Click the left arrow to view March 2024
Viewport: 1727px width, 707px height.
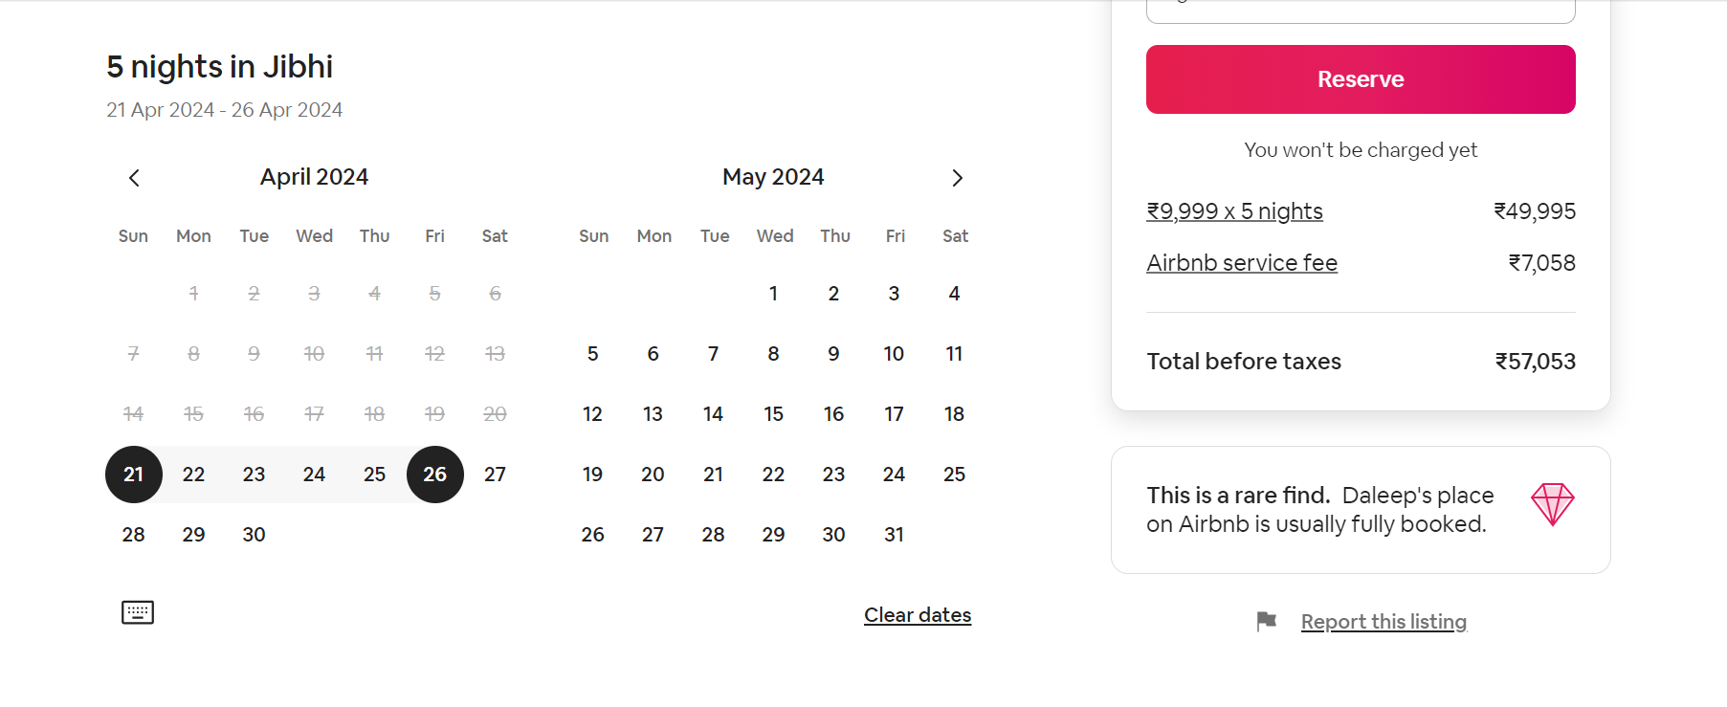click(x=134, y=178)
